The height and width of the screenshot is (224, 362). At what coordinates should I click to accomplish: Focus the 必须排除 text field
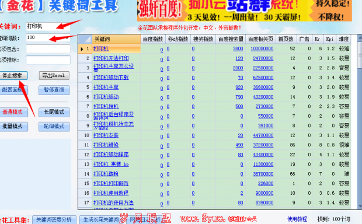coord(48,60)
